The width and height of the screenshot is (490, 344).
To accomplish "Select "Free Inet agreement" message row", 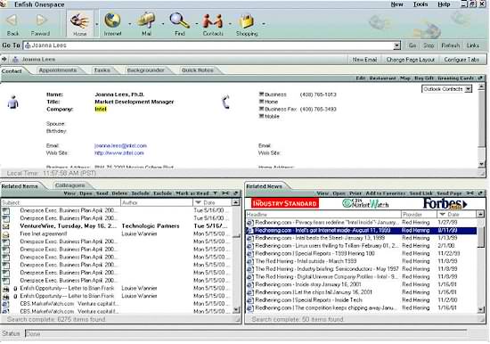I will [116, 233].
